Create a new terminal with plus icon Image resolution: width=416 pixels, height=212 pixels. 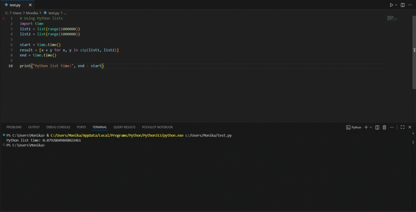point(366,127)
